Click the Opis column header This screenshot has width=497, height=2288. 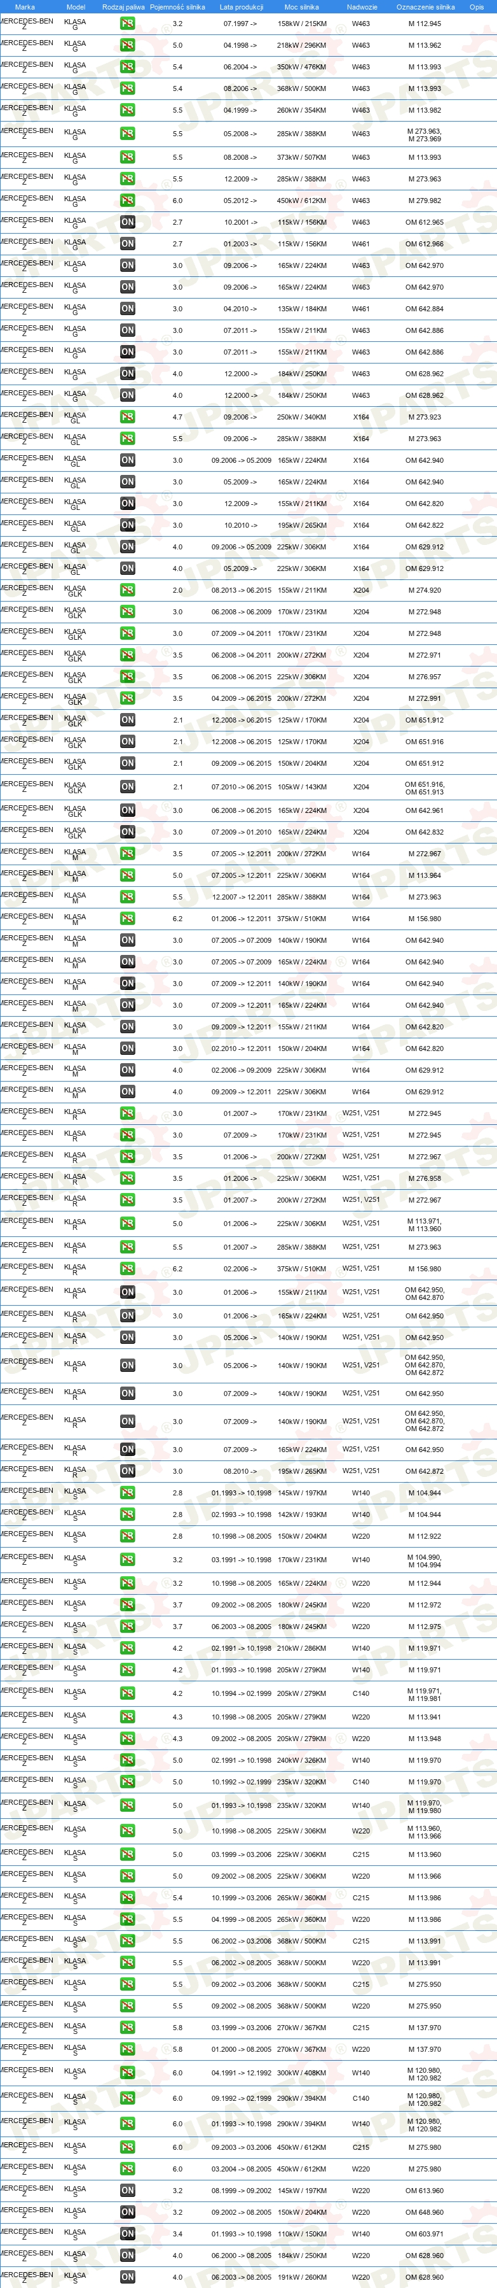pyautogui.click(x=477, y=7)
